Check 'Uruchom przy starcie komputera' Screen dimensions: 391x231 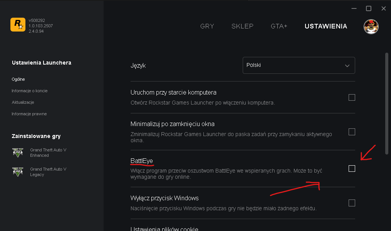pyautogui.click(x=352, y=98)
